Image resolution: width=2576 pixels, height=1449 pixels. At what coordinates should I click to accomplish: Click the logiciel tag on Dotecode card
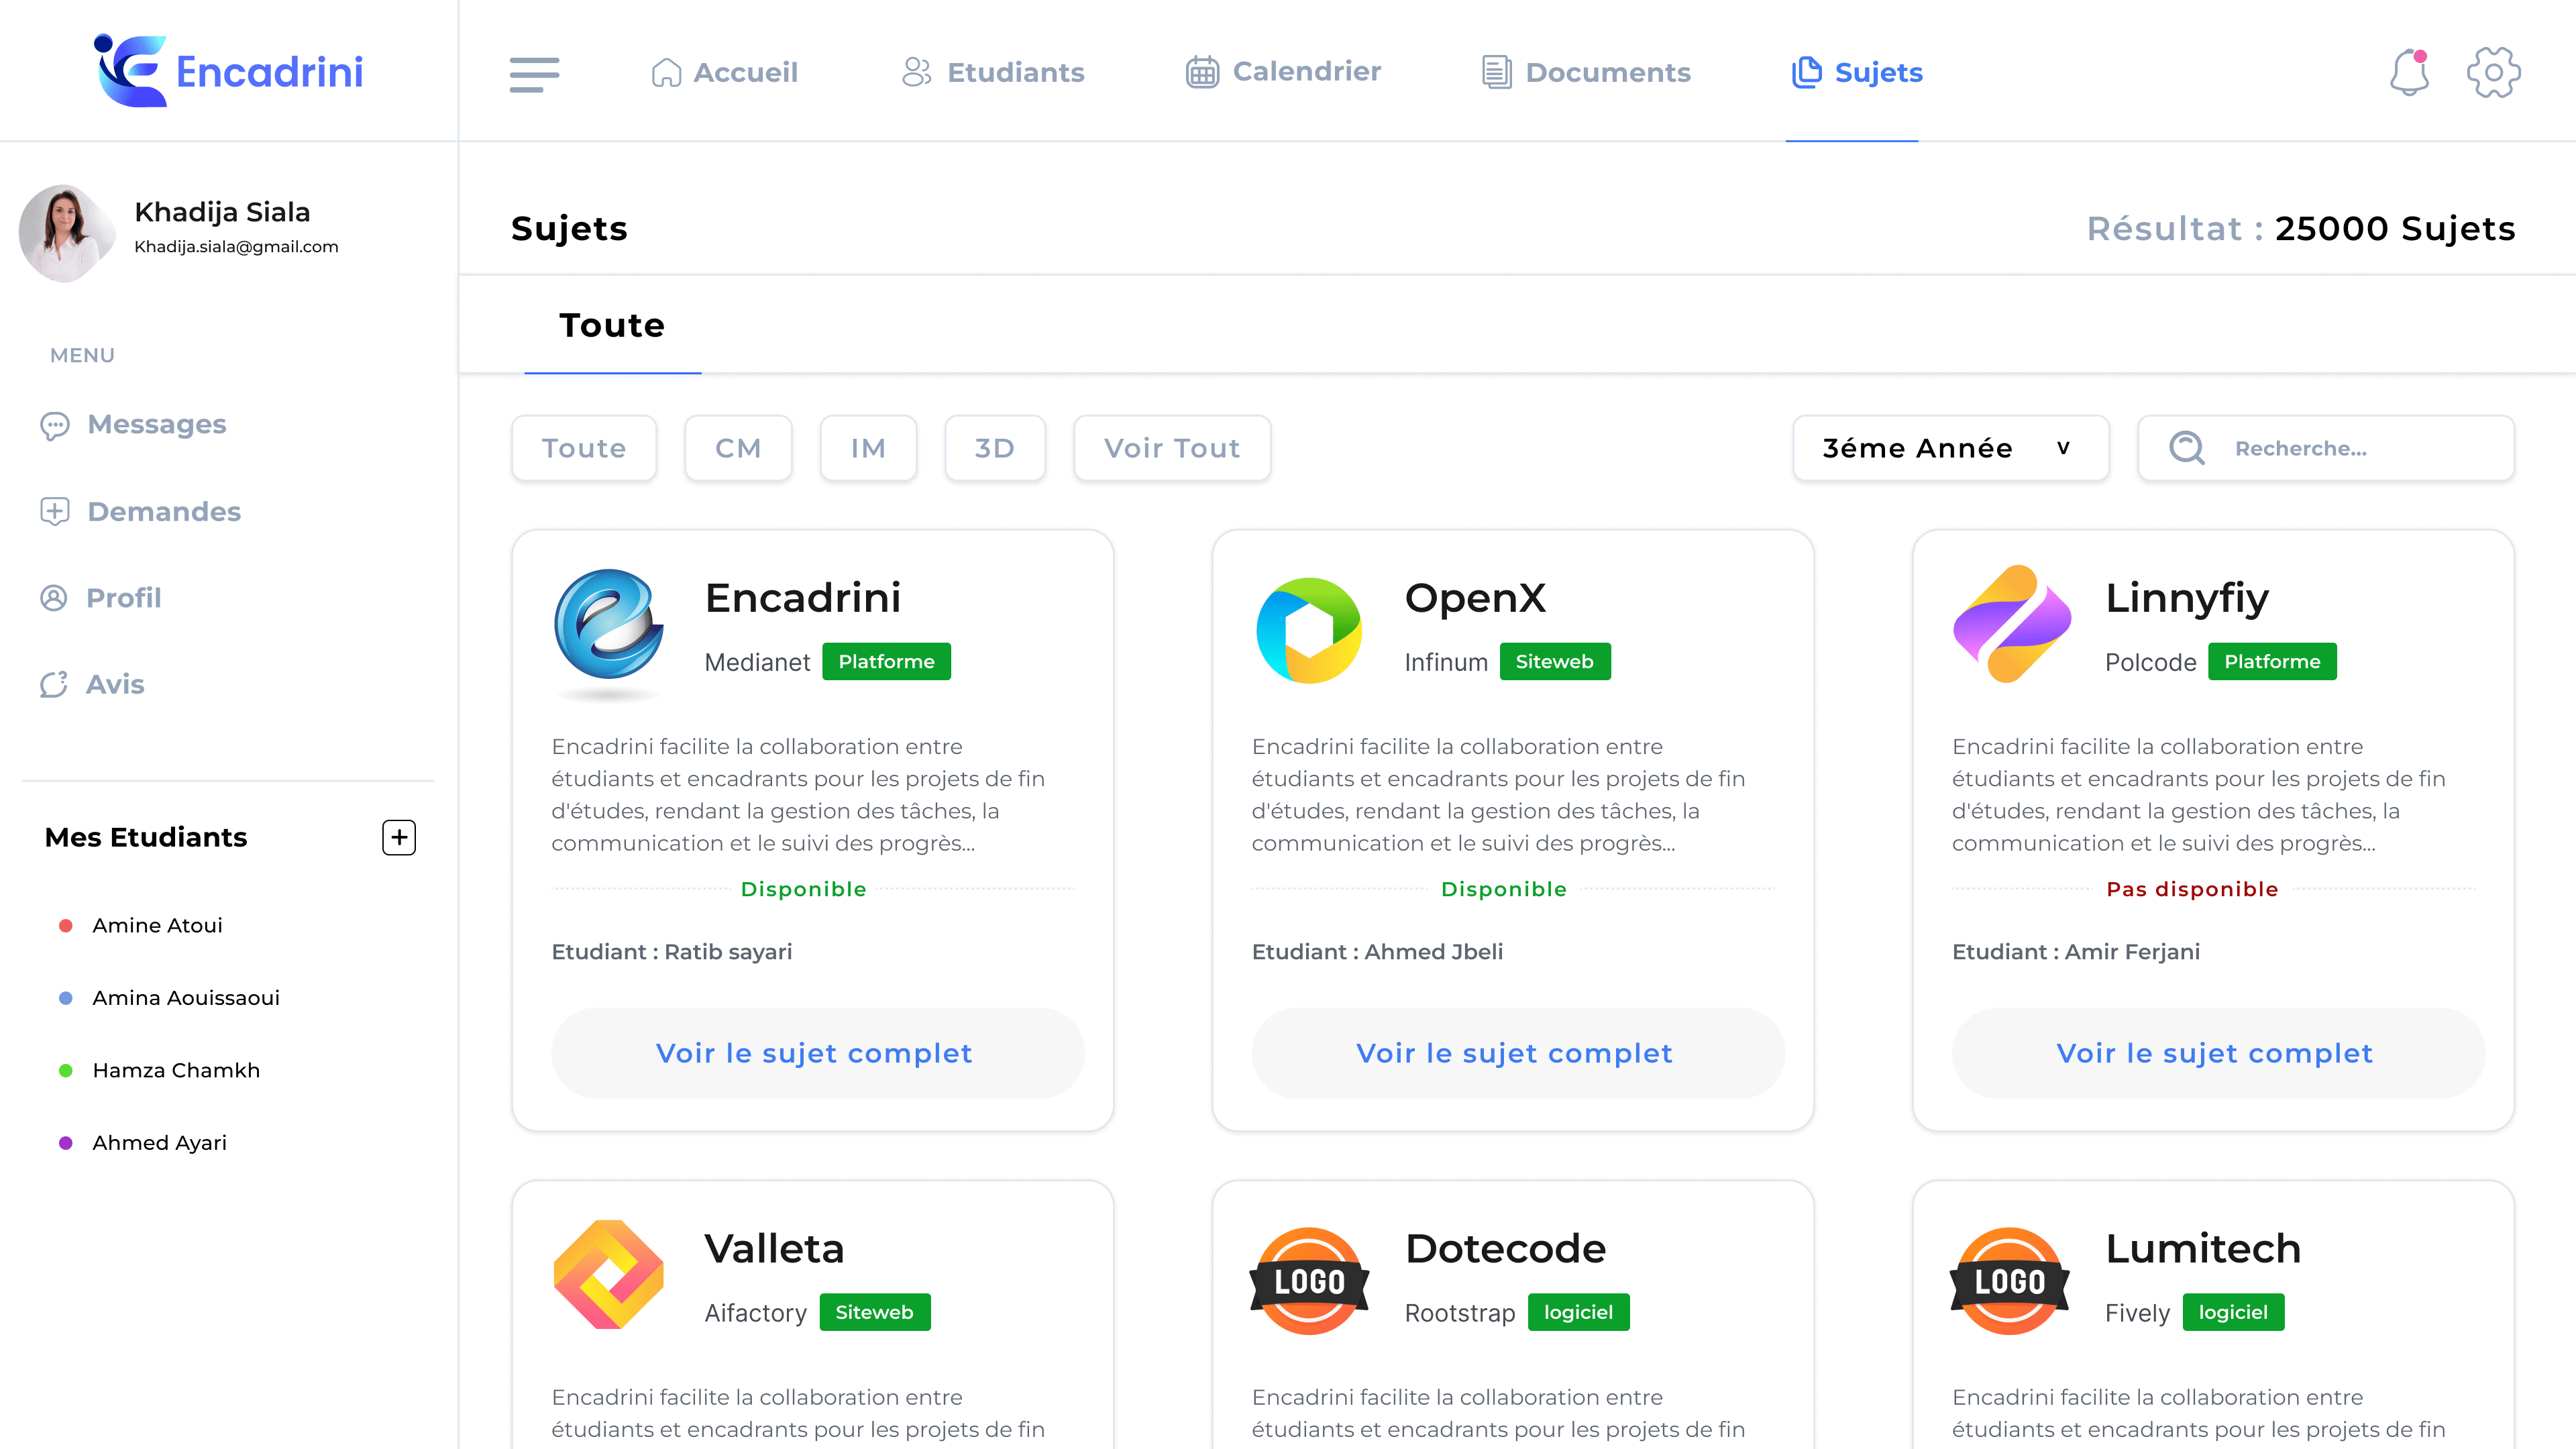pyautogui.click(x=1578, y=1313)
